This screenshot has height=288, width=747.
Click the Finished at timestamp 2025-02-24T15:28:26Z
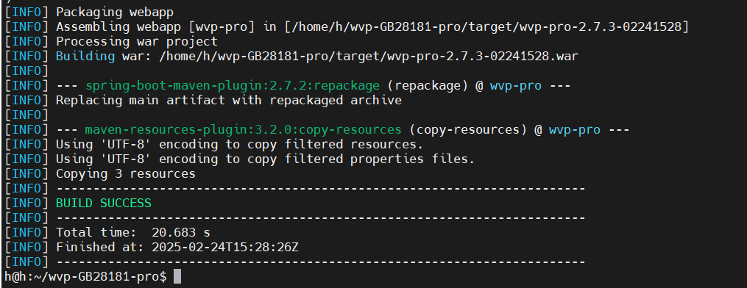tap(225, 247)
